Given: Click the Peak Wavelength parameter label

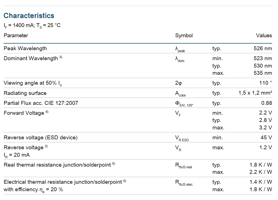Looking at the screenshot, I should (x=25, y=49).
